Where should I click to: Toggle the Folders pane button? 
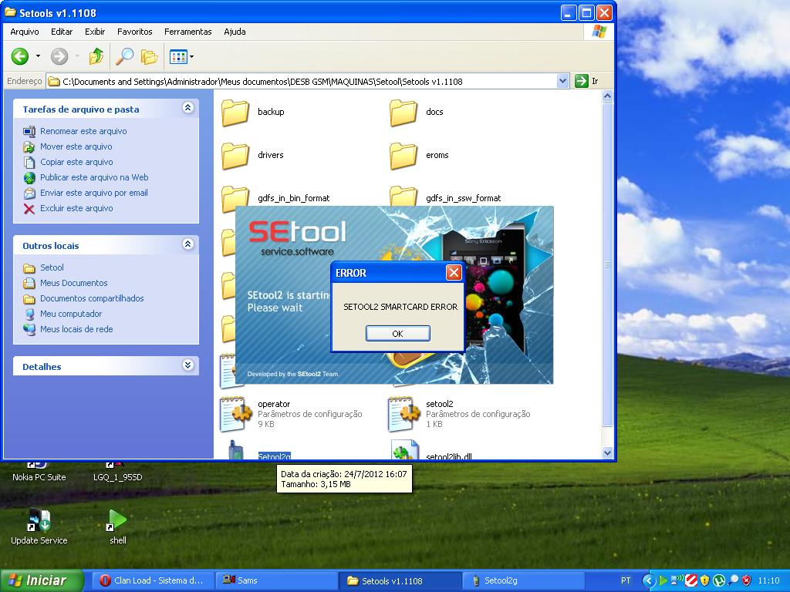point(149,56)
